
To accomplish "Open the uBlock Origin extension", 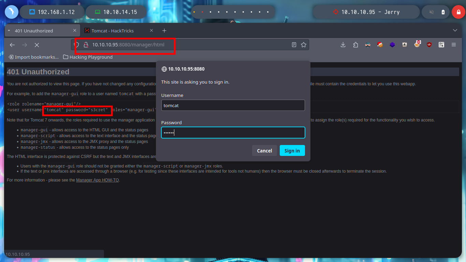I will (429, 45).
